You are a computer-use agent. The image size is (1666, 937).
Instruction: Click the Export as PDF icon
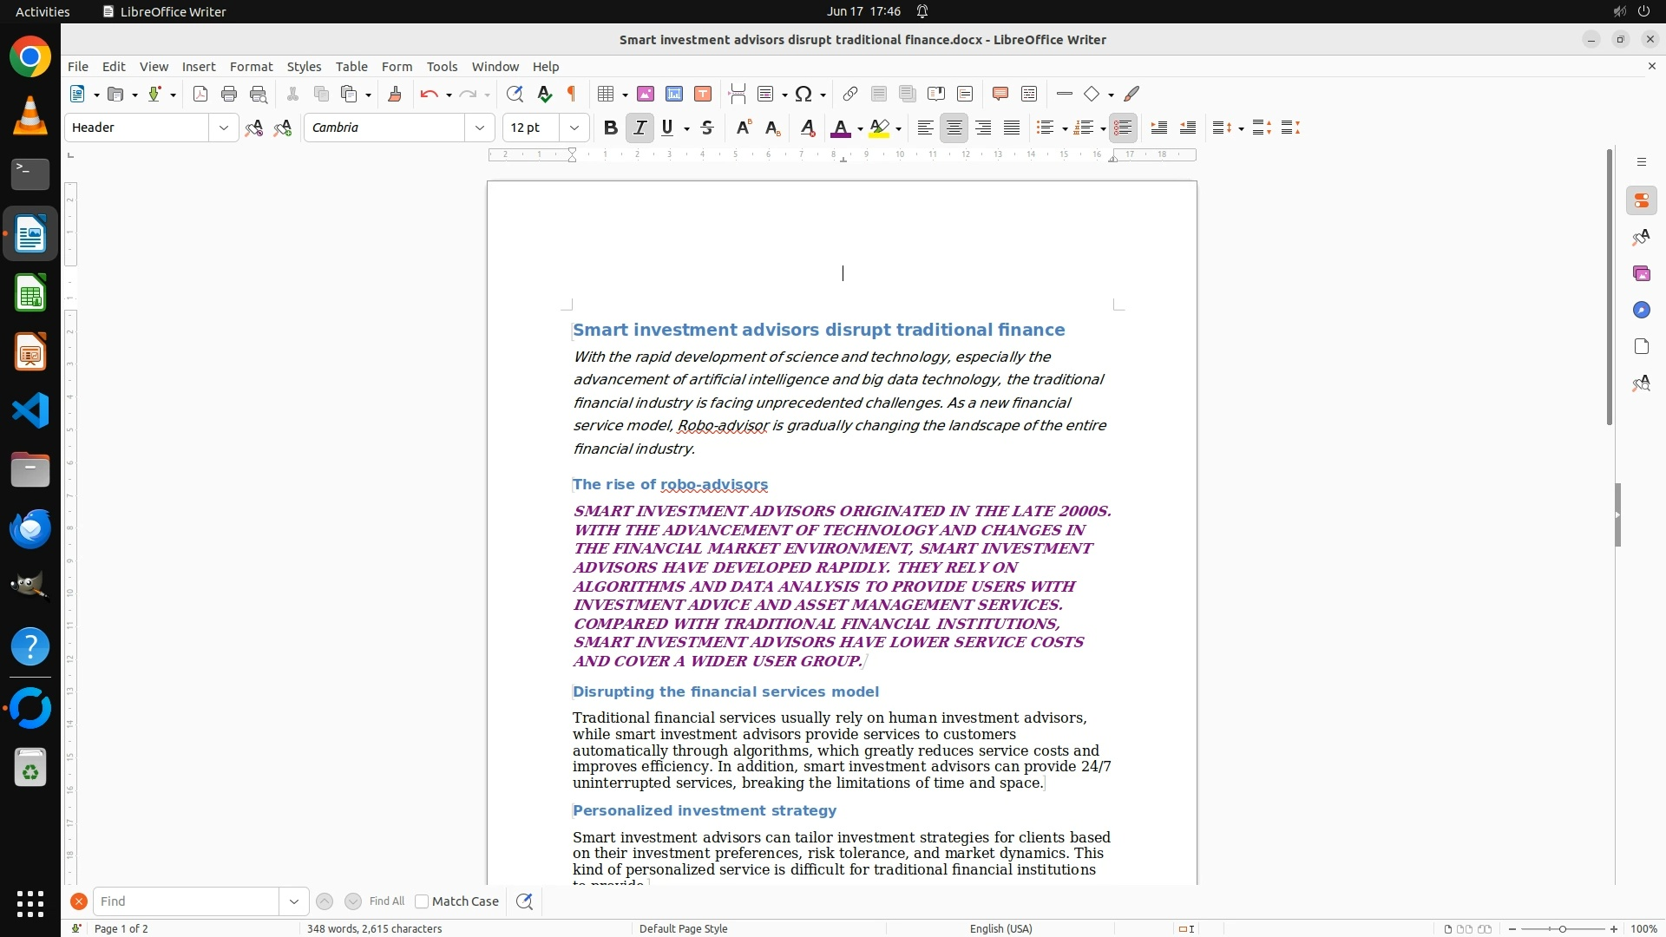[200, 94]
